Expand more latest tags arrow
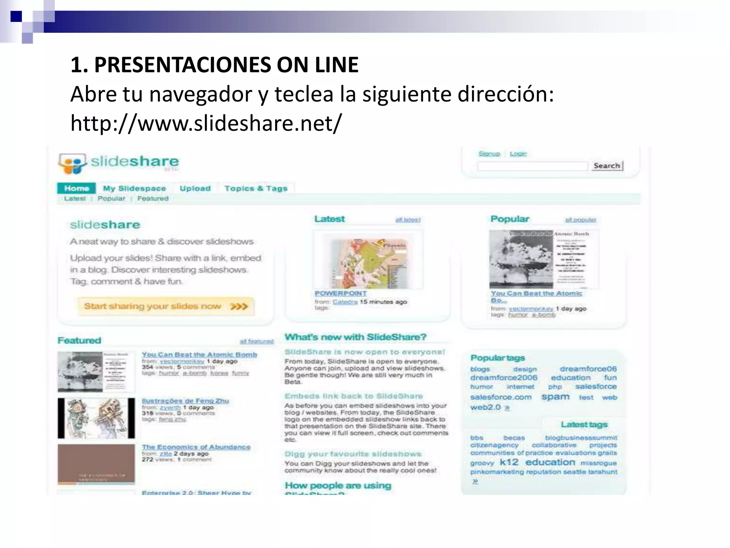Image resolution: width=730 pixels, height=548 pixels. [475, 482]
